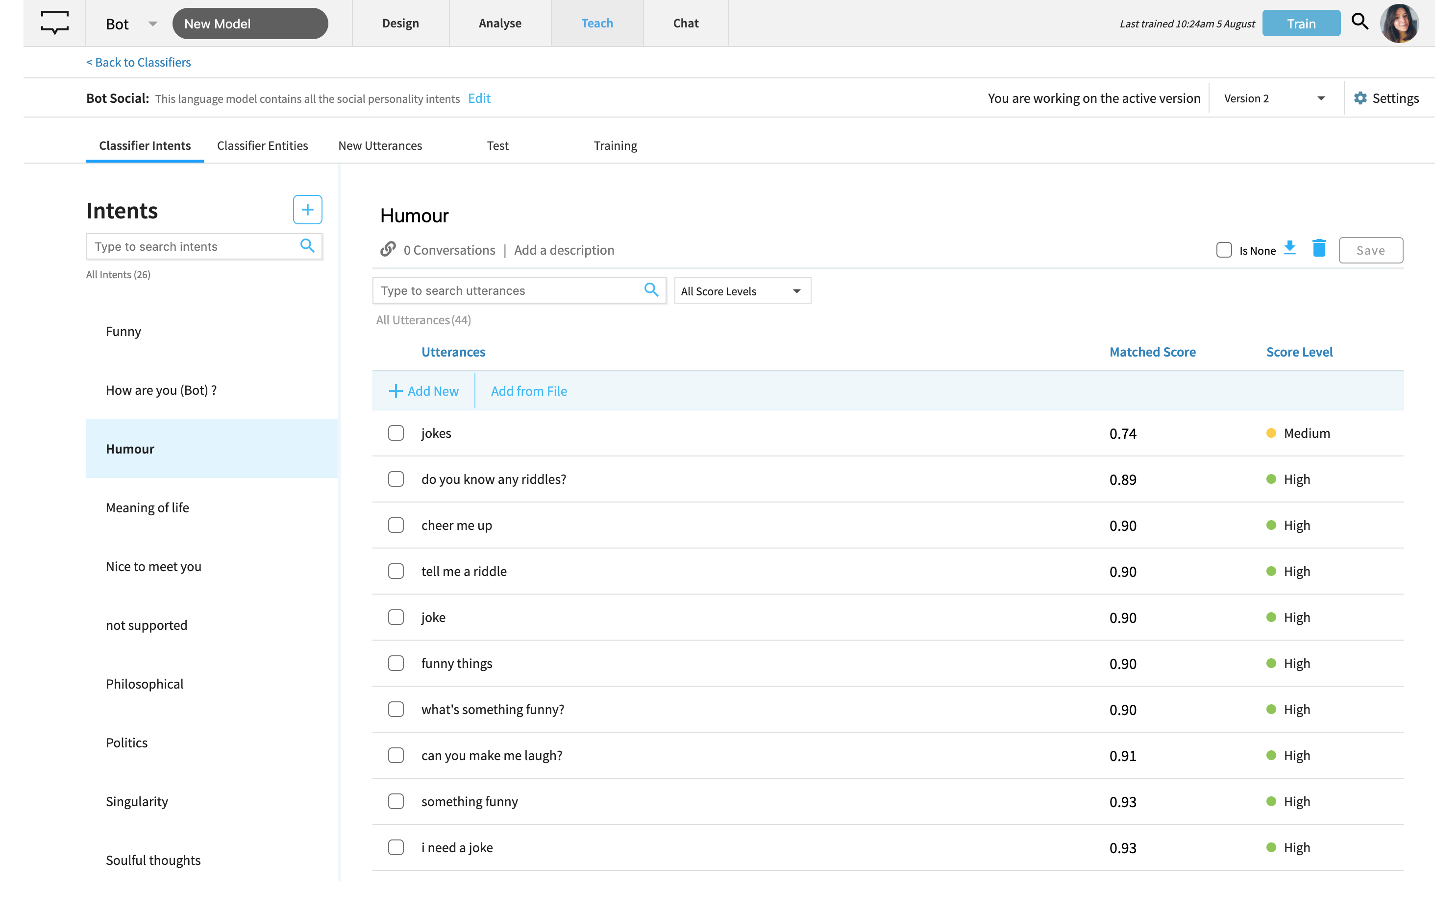Viewport: 1435px width, 909px height.
Task: Tick the checkbox for 'jokes' utterance
Action: pyautogui.click(x=396, y=433)
